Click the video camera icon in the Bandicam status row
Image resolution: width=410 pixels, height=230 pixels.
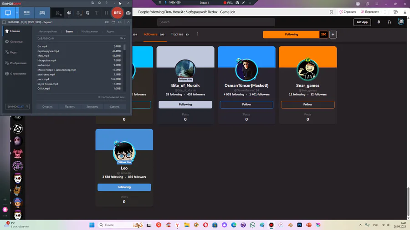tap(107, 22)
